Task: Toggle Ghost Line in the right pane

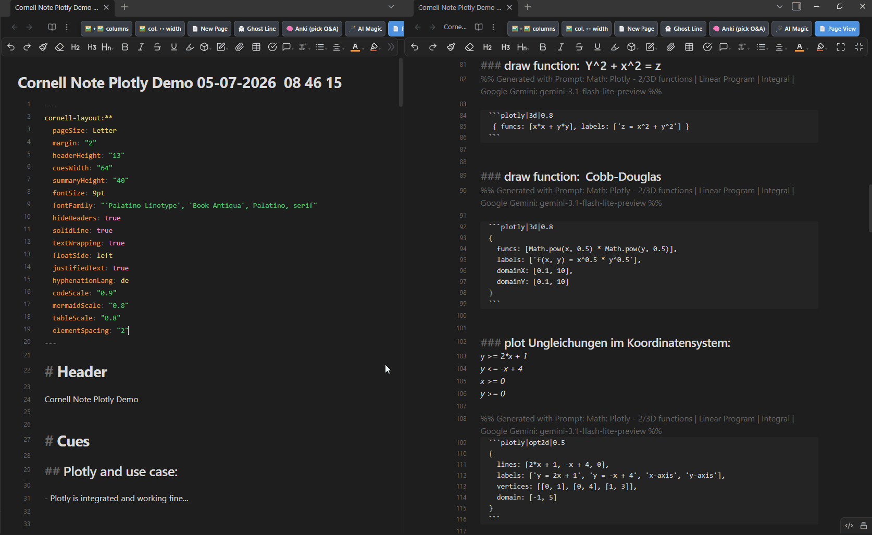Action: coord(683,29)
